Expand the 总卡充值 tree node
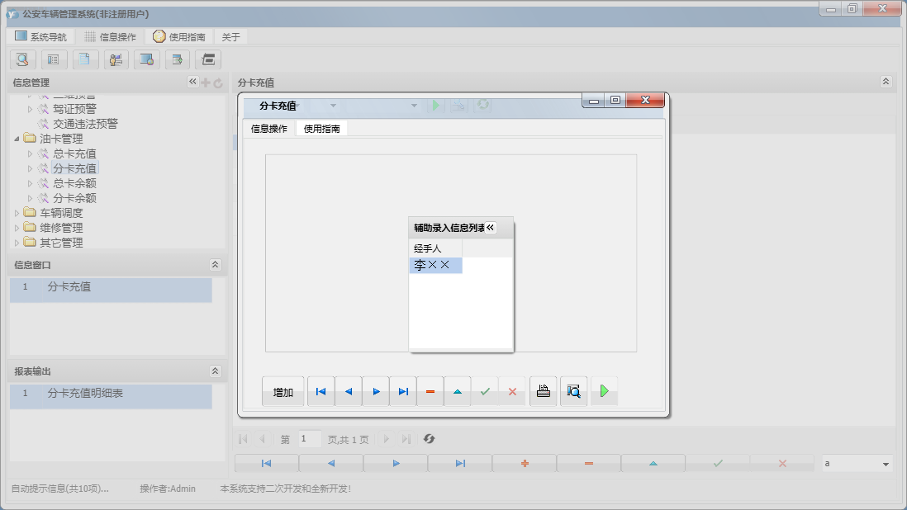907x510 pixels. coord(30,153)
